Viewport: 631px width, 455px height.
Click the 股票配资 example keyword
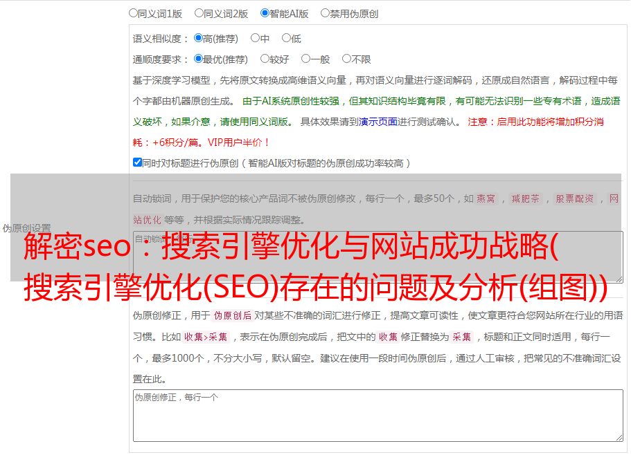pyautogui.click(x=574, y=198)
